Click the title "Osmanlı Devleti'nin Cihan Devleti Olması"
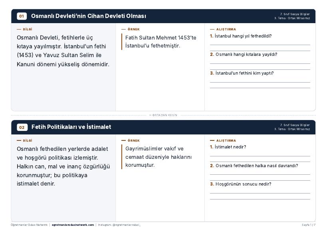 [88, 16]
